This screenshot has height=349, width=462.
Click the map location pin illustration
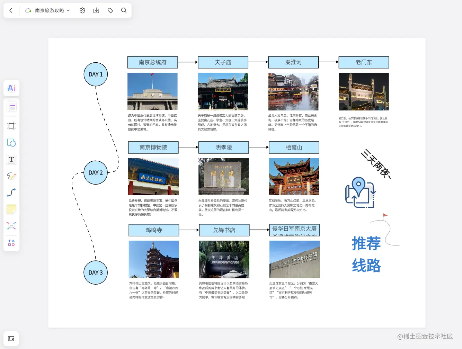361,193
